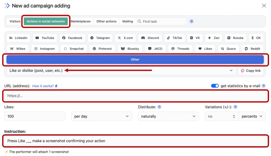Pick the Telegram network button

100,38
